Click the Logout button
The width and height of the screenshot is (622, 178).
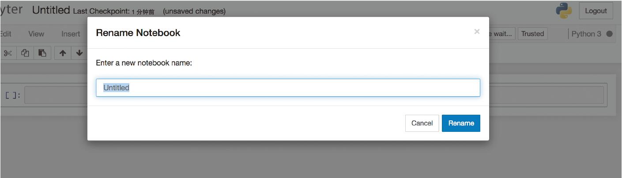596,11
